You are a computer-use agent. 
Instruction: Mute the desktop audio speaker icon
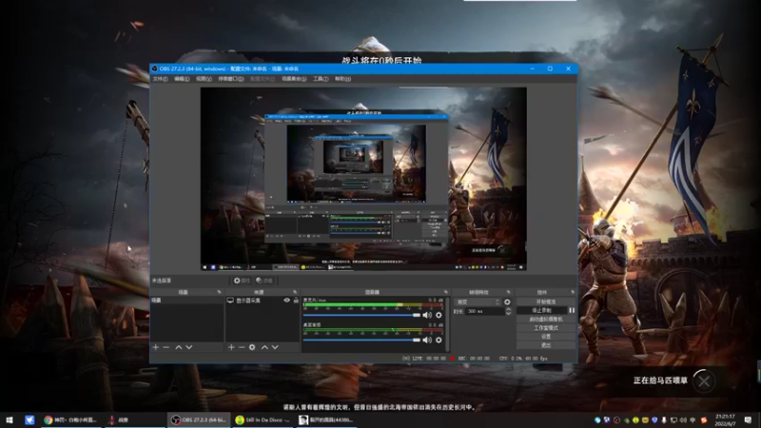pos(427,340)
